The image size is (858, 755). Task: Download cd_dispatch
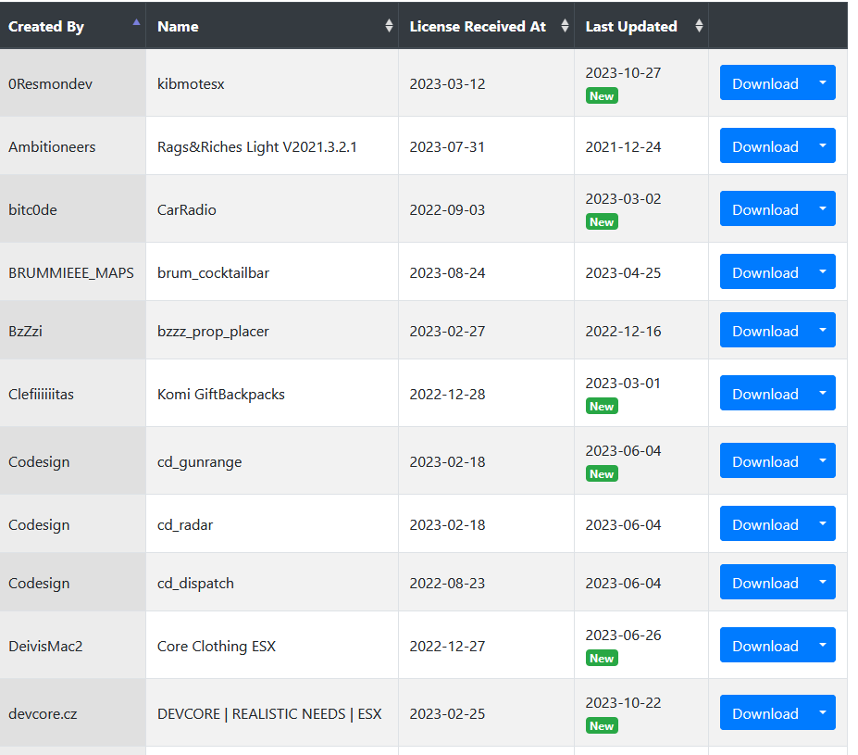point(765,583)
